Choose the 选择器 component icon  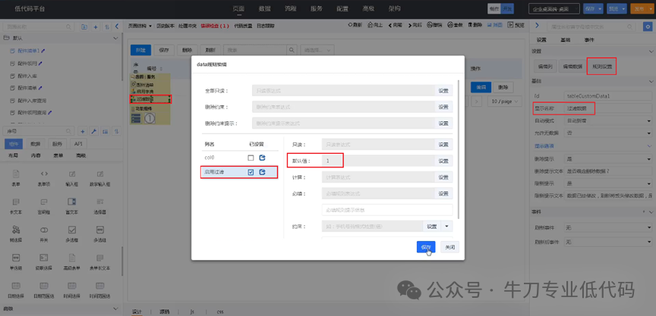click(100, 202)
